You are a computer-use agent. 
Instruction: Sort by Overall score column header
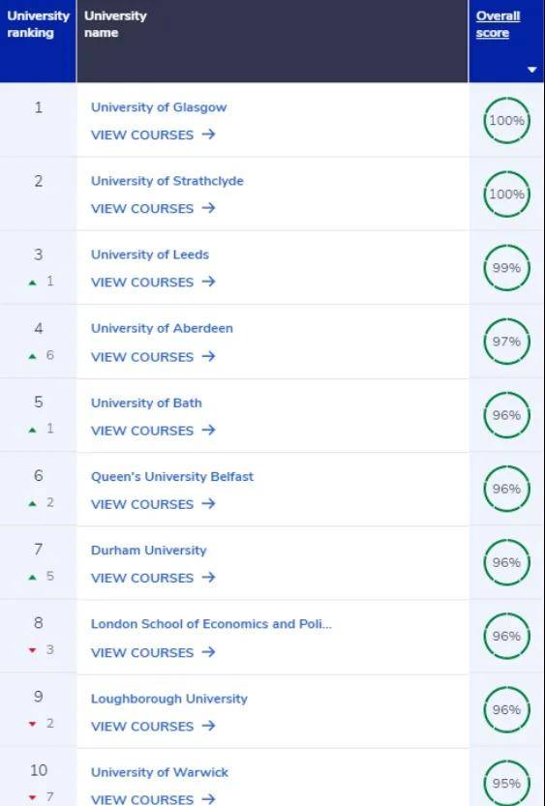(x=498, y=24)
